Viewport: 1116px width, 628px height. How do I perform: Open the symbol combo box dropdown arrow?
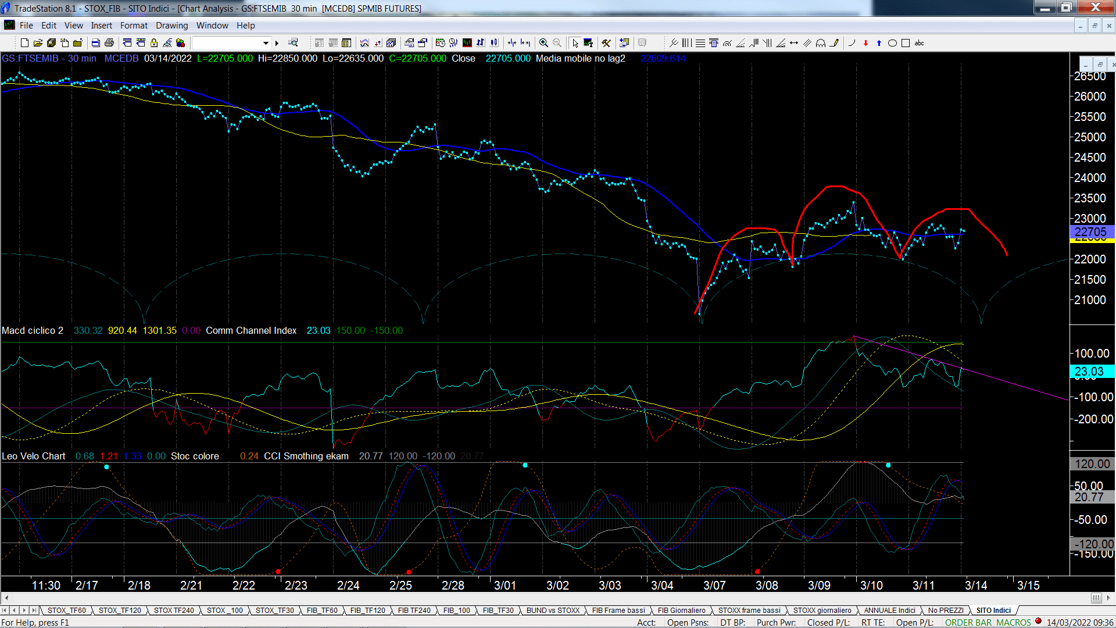pos(266,43)
